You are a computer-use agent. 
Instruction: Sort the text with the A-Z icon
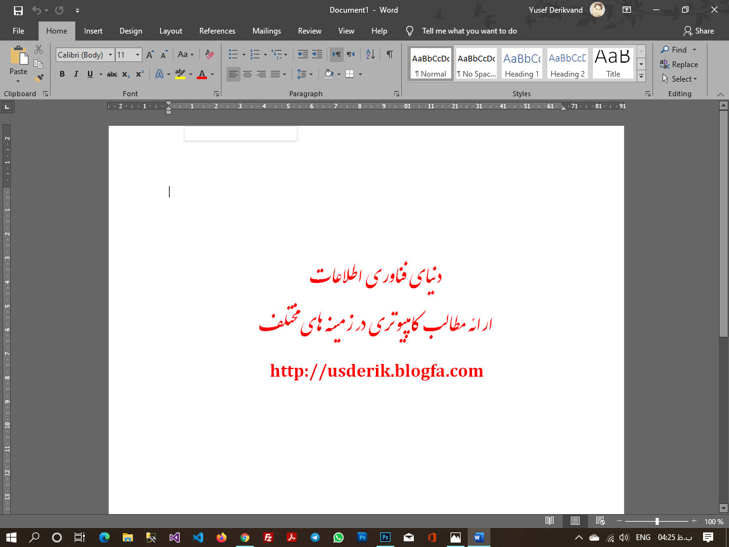coord(371,55)
